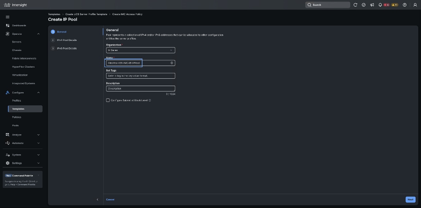Image resolution: width=421 pixels, height=208 pixels.
Task: Open Virtualization in the sidebar
Action: 20,75
